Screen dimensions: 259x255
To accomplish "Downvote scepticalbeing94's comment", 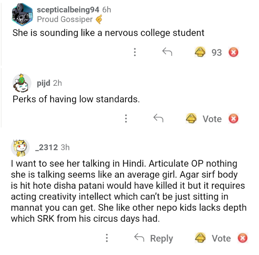I will (233, 52).
